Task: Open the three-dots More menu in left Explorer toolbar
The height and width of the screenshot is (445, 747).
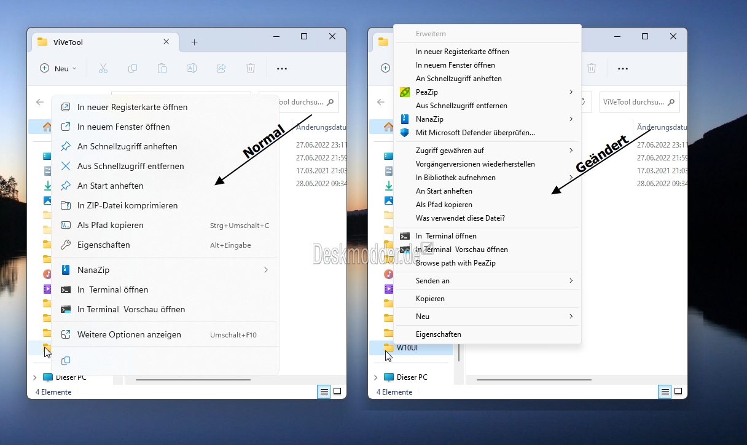Action: pos(282,69)
